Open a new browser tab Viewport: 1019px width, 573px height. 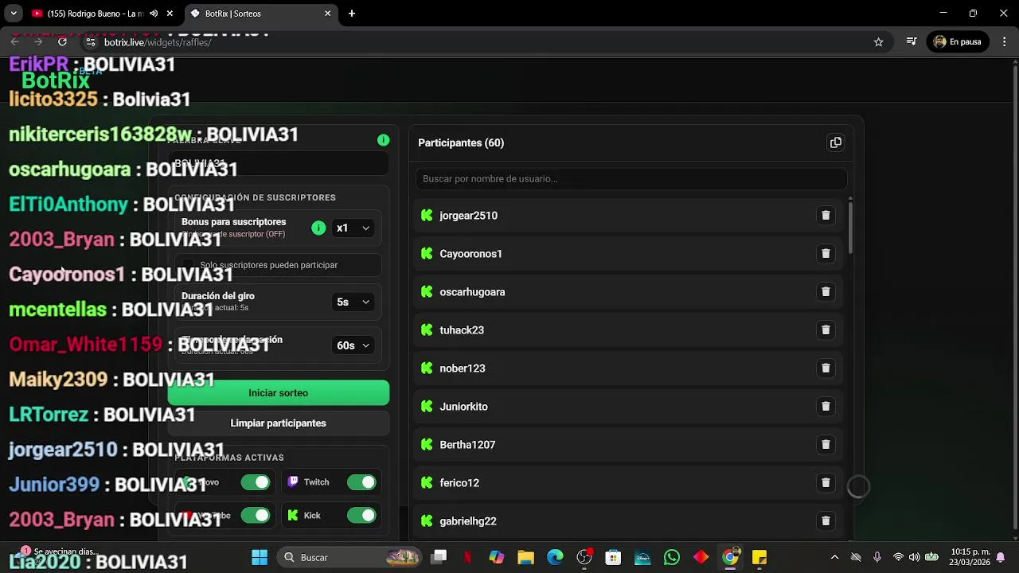click(x=351, y=14)
